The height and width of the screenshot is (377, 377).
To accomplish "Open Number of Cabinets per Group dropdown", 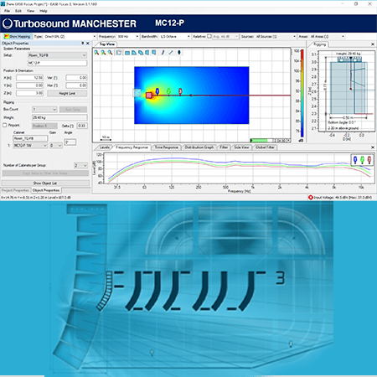I will [x=81, y=166].
